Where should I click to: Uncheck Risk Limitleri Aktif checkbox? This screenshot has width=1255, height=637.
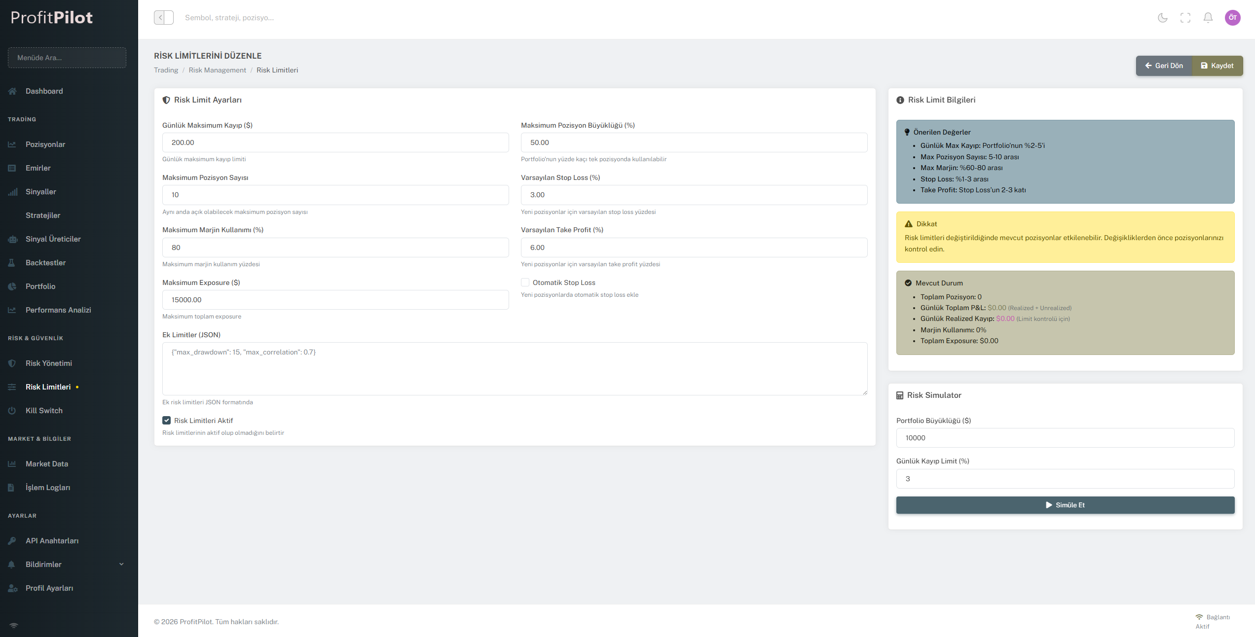(x=166, y=421)
